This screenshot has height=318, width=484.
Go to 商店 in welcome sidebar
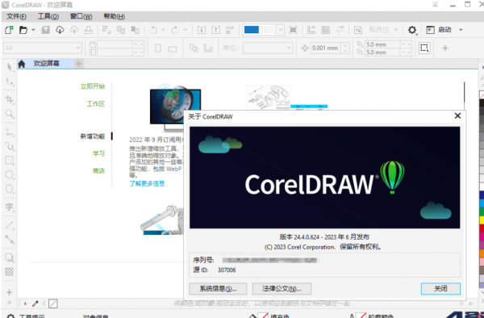(98, 170)
